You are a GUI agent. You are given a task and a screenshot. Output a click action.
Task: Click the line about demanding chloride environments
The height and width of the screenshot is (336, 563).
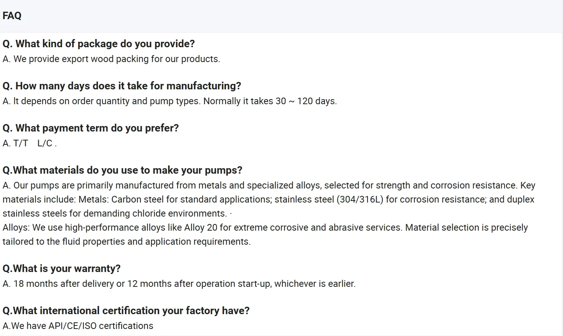click(x=115, y=213)
